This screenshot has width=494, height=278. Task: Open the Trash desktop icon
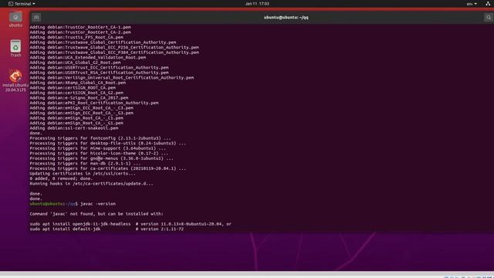tap(15, 48)
